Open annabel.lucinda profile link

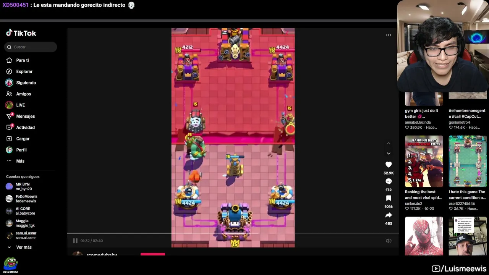418,123
